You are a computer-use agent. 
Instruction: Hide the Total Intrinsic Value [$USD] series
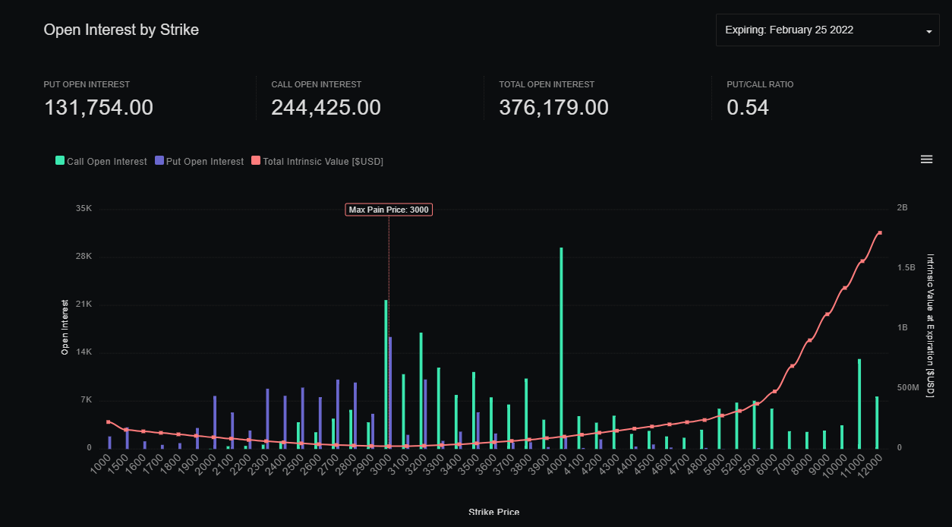pyautogui.click(x=323, y=162)
